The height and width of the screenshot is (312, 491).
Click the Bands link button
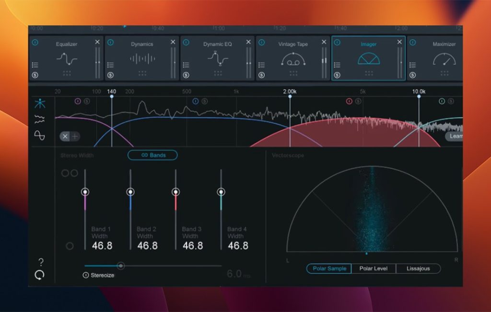point(152,155)
